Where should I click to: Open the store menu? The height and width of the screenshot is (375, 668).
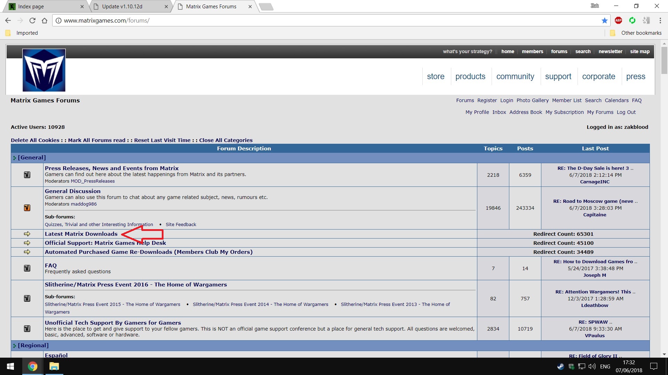coord(436,76)
